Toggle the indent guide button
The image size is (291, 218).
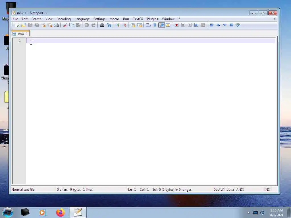tap(161, 25)
